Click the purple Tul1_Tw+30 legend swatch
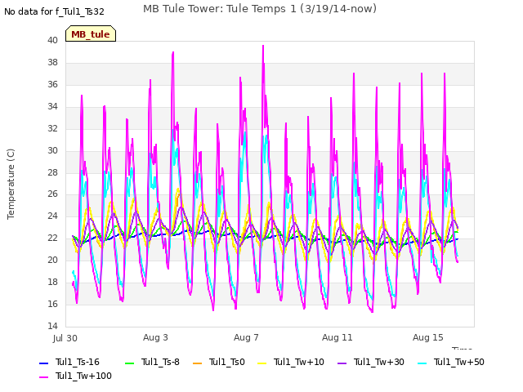The width and height of the screenshot is (523, 392). [342, 363]
